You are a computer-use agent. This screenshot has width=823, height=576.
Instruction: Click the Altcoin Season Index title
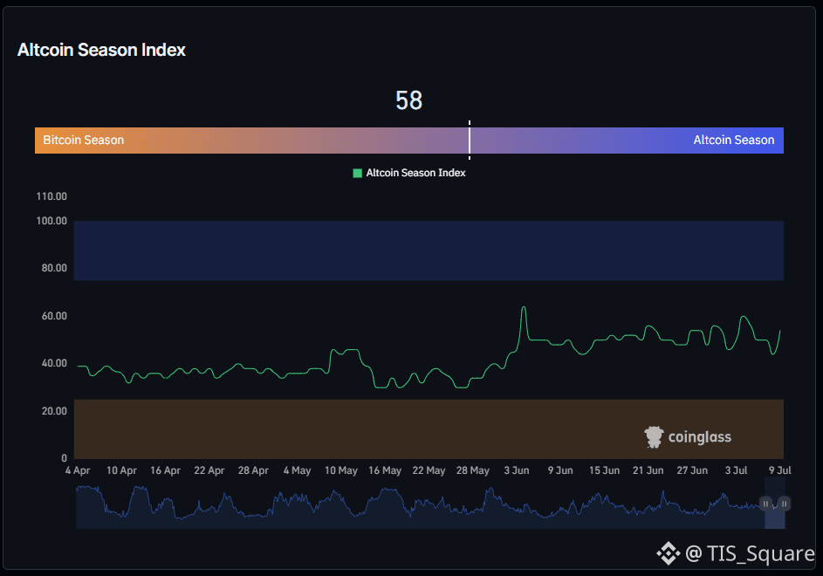[101, 50]
